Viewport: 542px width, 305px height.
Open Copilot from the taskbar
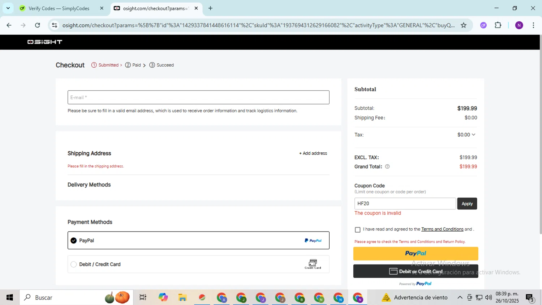163,297
